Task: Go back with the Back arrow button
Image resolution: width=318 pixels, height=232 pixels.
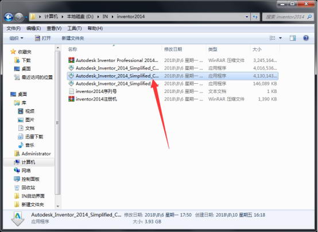Action: (x=9, y=17)
